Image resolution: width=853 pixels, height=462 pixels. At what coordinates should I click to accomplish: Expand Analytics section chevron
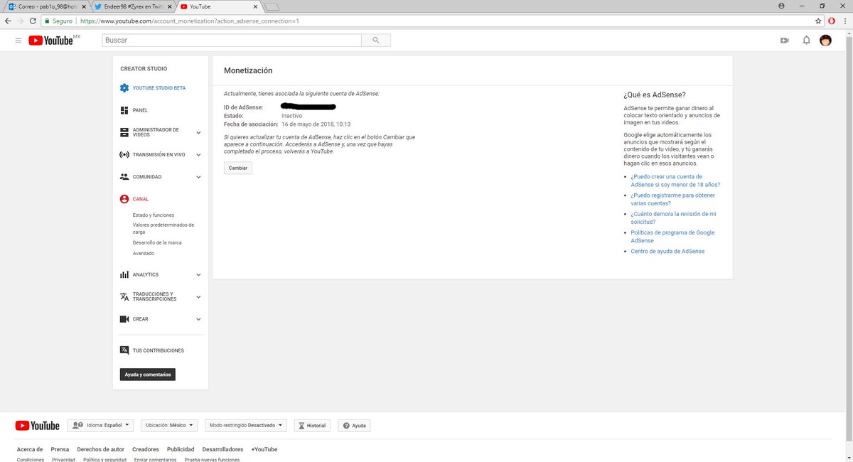[198, 274]
